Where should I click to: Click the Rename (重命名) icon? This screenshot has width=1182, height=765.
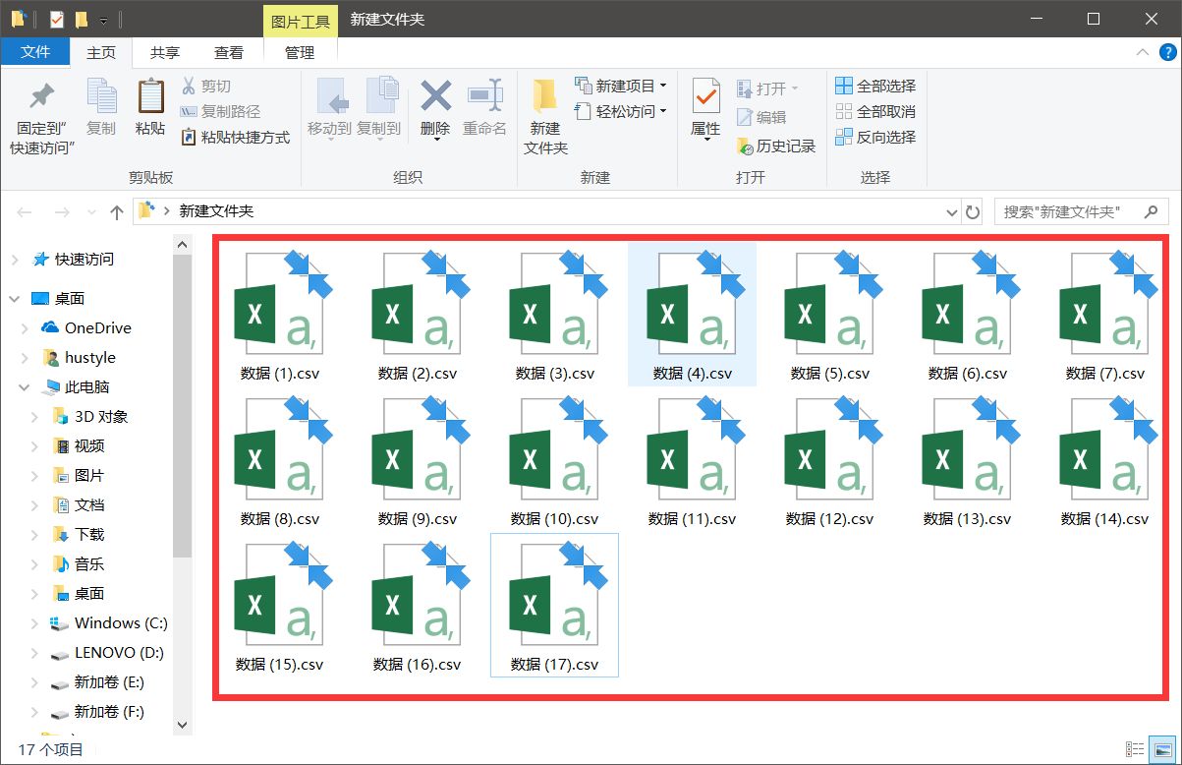click(485, 96)
